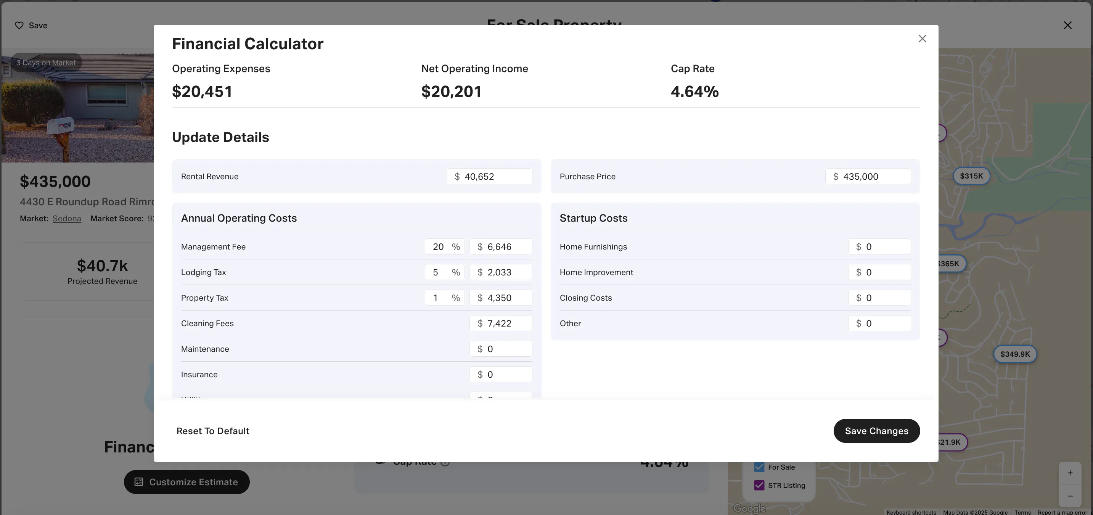This screenshot has width=1093, height=515.
Task: Edit Management Fee percentage field
Action: pyautogui.click(x=445, y=247)
